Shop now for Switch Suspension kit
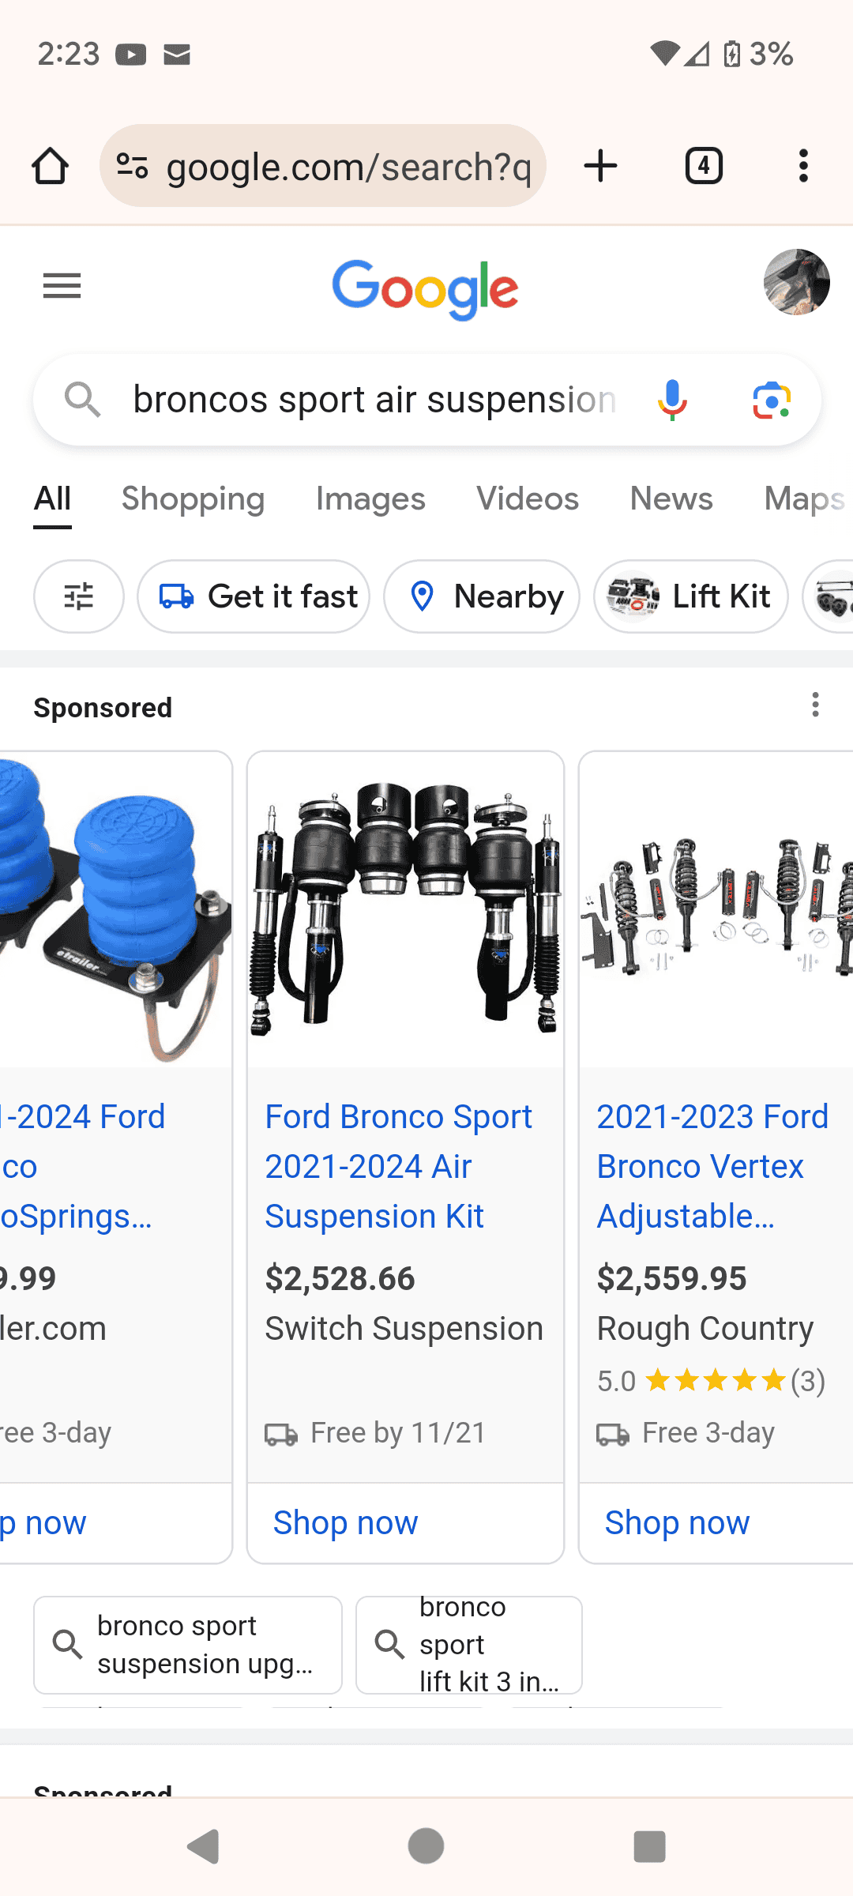 point(346,1522)
